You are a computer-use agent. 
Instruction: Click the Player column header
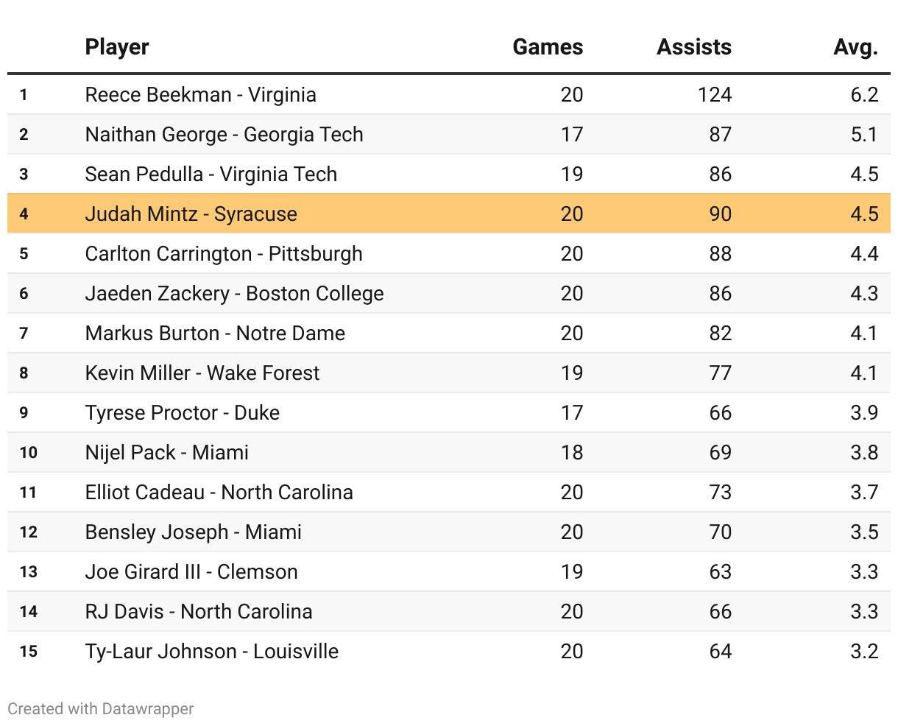click(x=117, y=47)
